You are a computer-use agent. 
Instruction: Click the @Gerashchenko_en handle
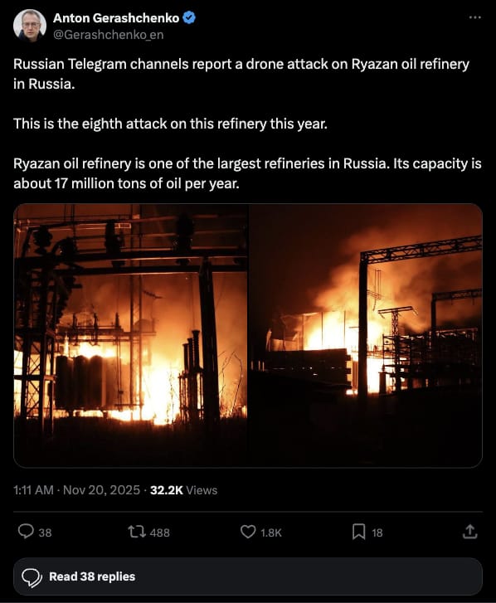(108, 35)
